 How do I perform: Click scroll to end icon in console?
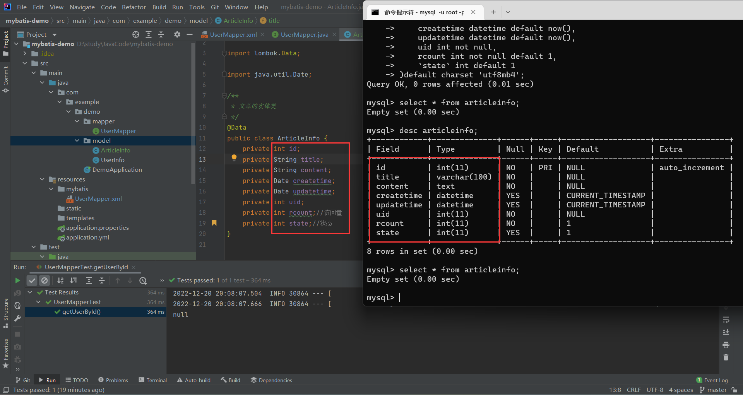click(726, 332)
